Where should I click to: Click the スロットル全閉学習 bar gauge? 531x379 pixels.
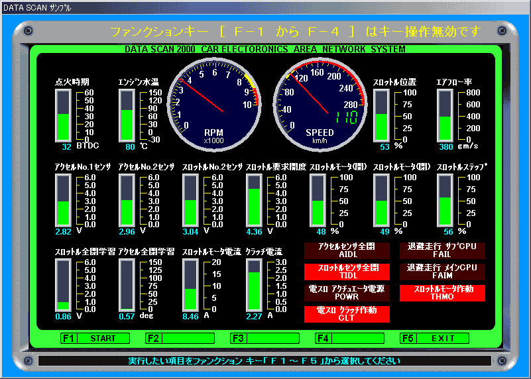(x=64, y=286)
